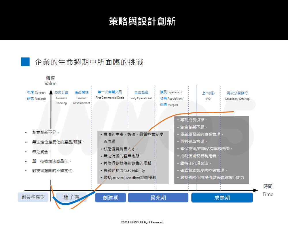Image resolution: width=288 pixels, height=231 pixels.
Task: Click the 創業準備期 stage label
Action: 33,197
